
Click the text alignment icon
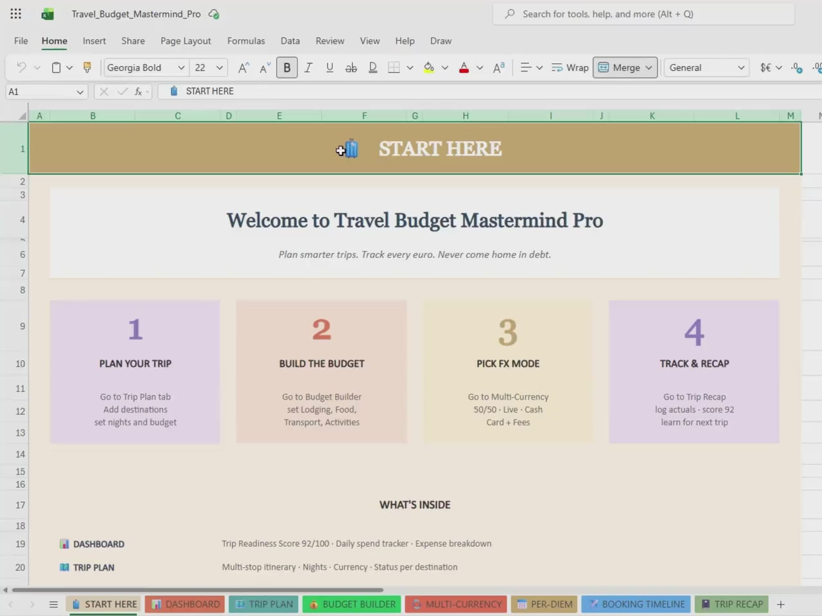click(x=525, y=67)
